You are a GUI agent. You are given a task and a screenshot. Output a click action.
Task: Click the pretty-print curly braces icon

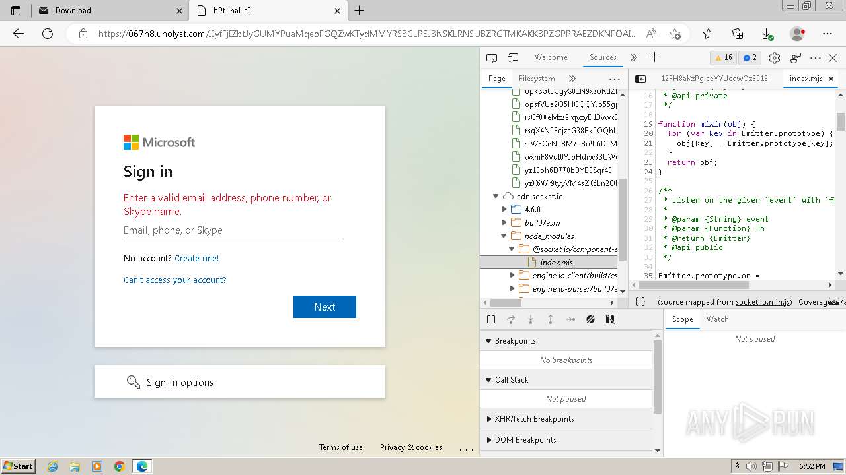[x=640, y=301]
